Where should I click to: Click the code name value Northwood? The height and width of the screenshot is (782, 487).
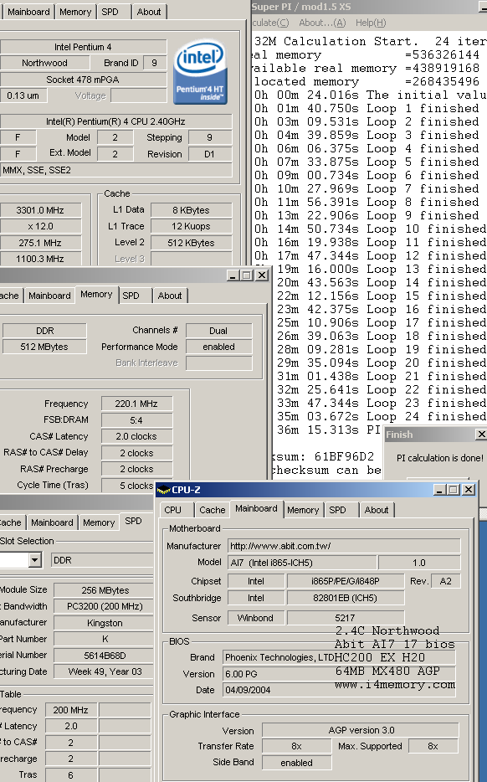[45, 63]
